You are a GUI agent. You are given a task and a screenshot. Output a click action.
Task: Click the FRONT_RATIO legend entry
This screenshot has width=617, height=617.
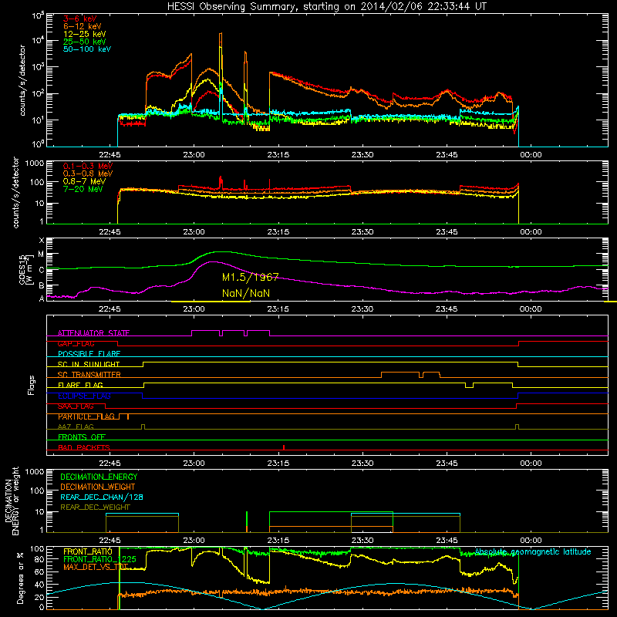[88, 551]
